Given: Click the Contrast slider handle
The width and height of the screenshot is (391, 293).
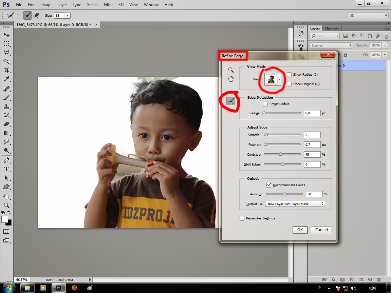Looking at the screenshot, I should tap(281, 154).
